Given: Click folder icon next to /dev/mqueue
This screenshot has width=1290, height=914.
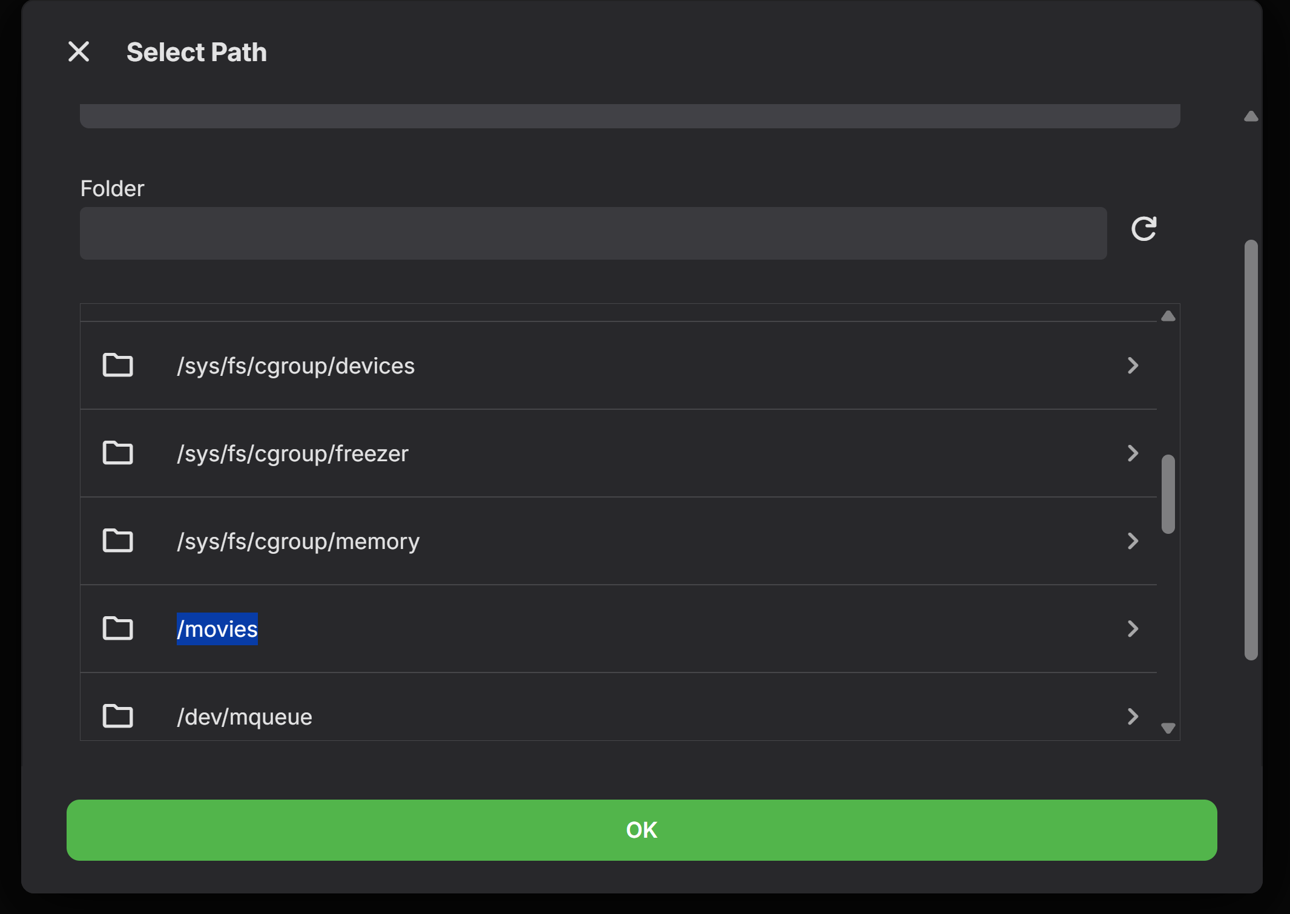Looking at the screenshot, I should pos(117,717).
